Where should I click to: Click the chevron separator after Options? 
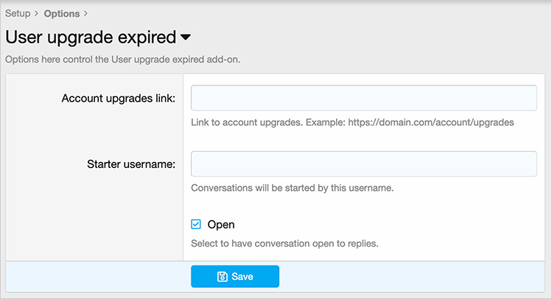85,13
